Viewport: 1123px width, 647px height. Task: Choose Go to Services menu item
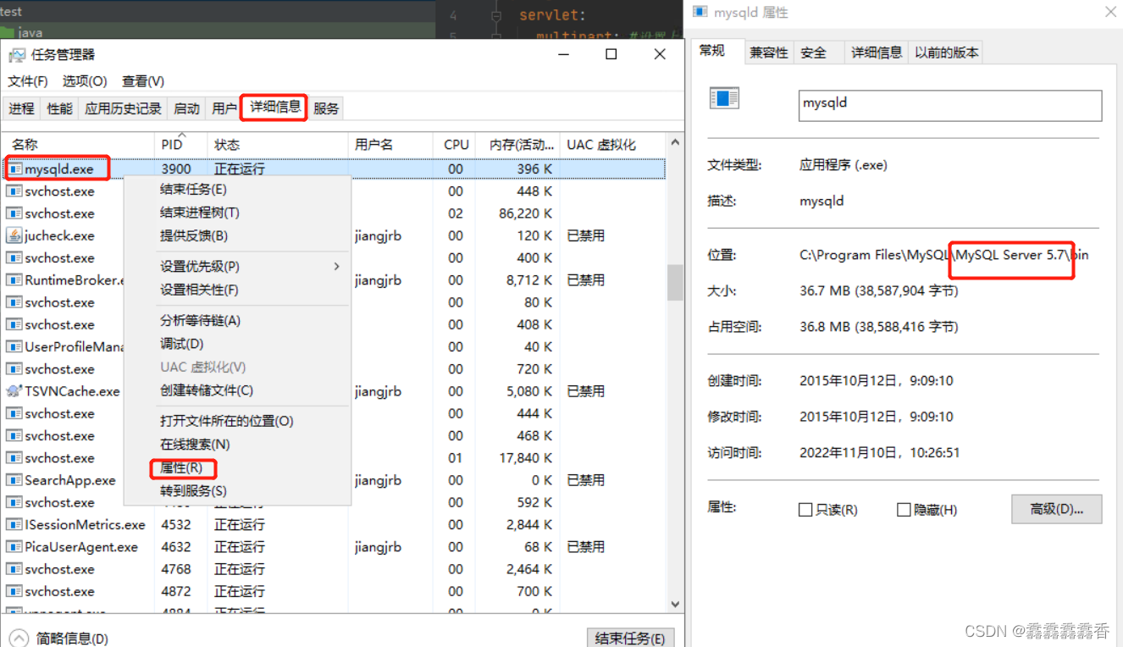coord(237,490)
